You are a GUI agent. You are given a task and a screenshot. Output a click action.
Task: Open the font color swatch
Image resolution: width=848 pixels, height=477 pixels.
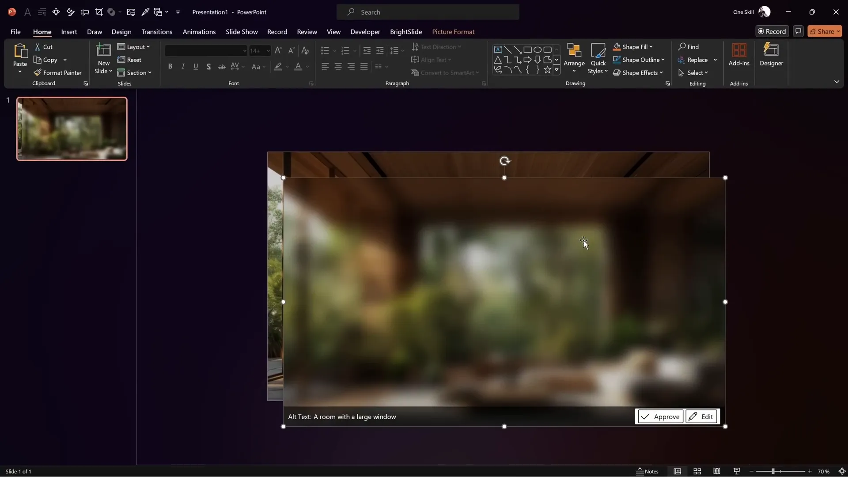pos(298,67)
